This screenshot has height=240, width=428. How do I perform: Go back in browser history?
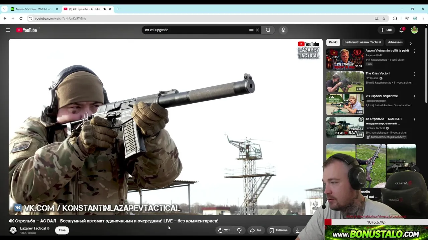5,18
